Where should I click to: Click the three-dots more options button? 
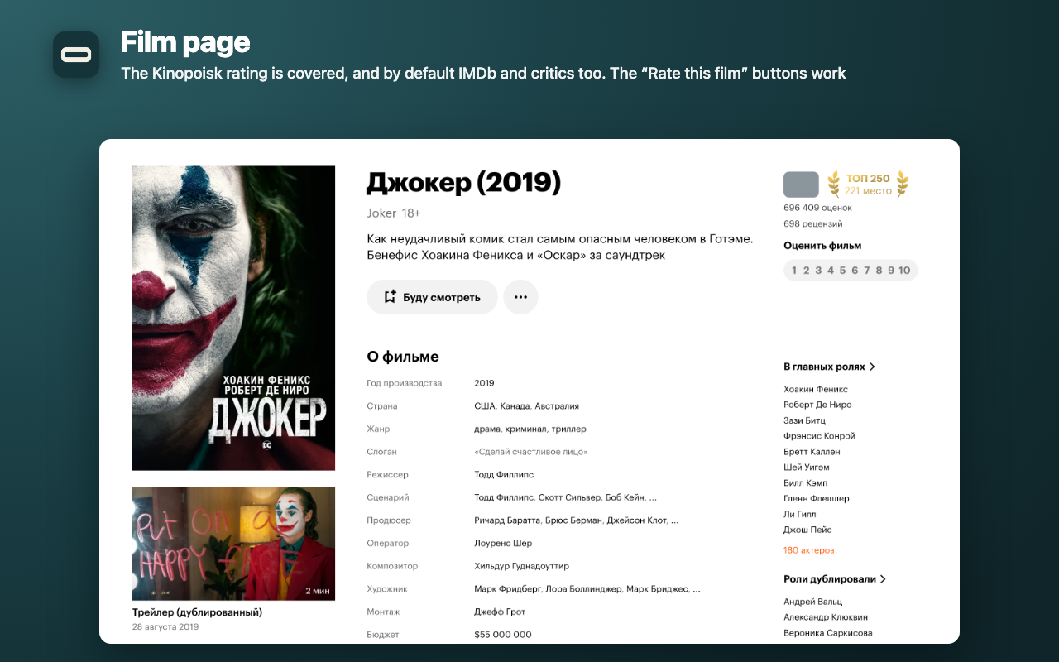pyautogui.click(x=520, y=297)
